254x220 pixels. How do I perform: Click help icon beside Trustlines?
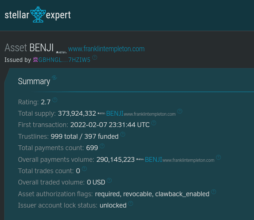click(x=123, y=134)
